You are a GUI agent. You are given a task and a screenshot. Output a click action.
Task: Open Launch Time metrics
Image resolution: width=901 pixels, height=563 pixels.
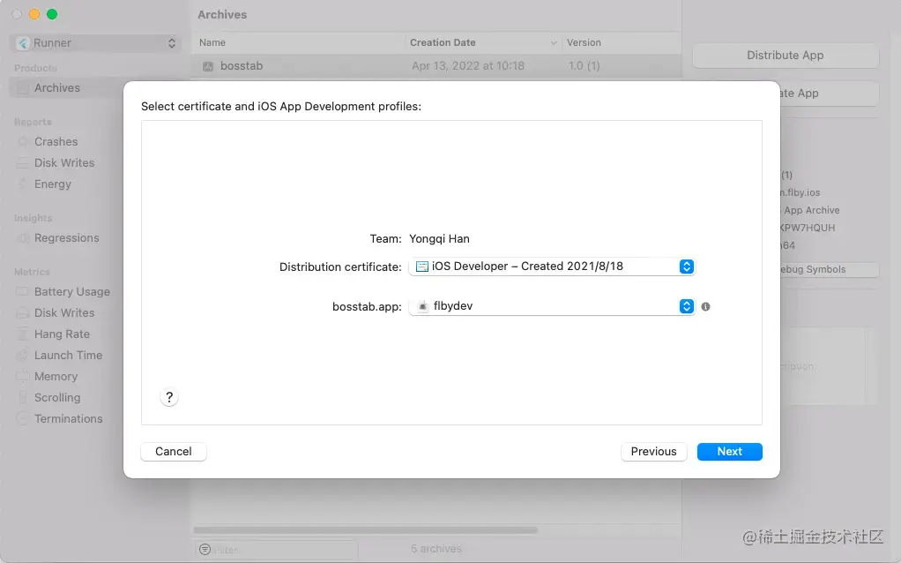point(69,356)
